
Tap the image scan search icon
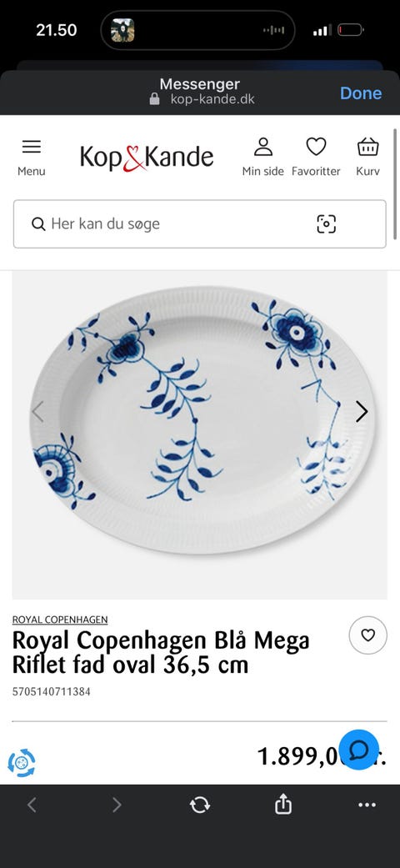pos(327,223)
